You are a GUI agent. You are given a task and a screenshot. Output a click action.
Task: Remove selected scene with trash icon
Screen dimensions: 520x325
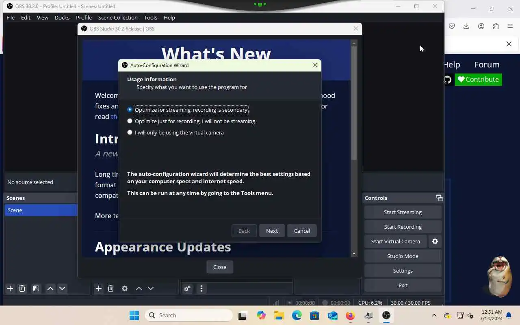click(22, 288)
